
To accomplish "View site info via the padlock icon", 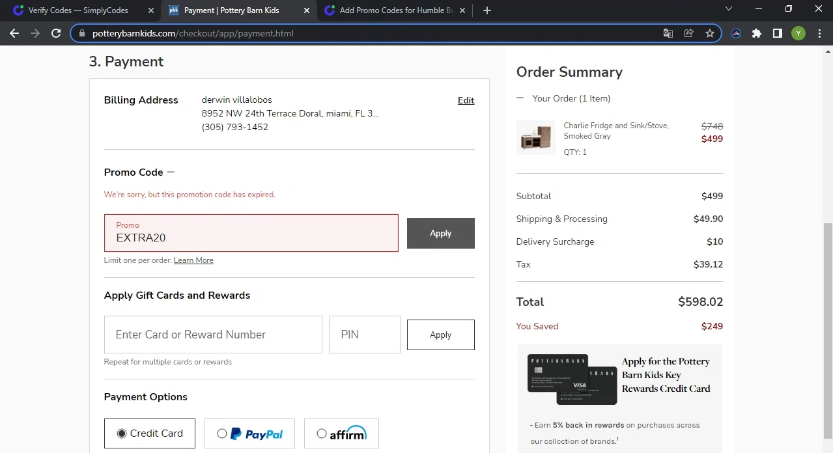I will [81, 33].
